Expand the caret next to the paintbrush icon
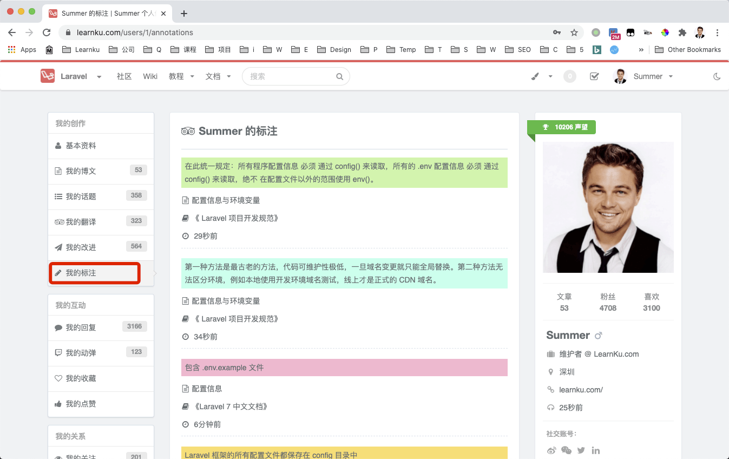Image resolution: width=729 pixels, height=459 pixels. [x=550, y=77]
